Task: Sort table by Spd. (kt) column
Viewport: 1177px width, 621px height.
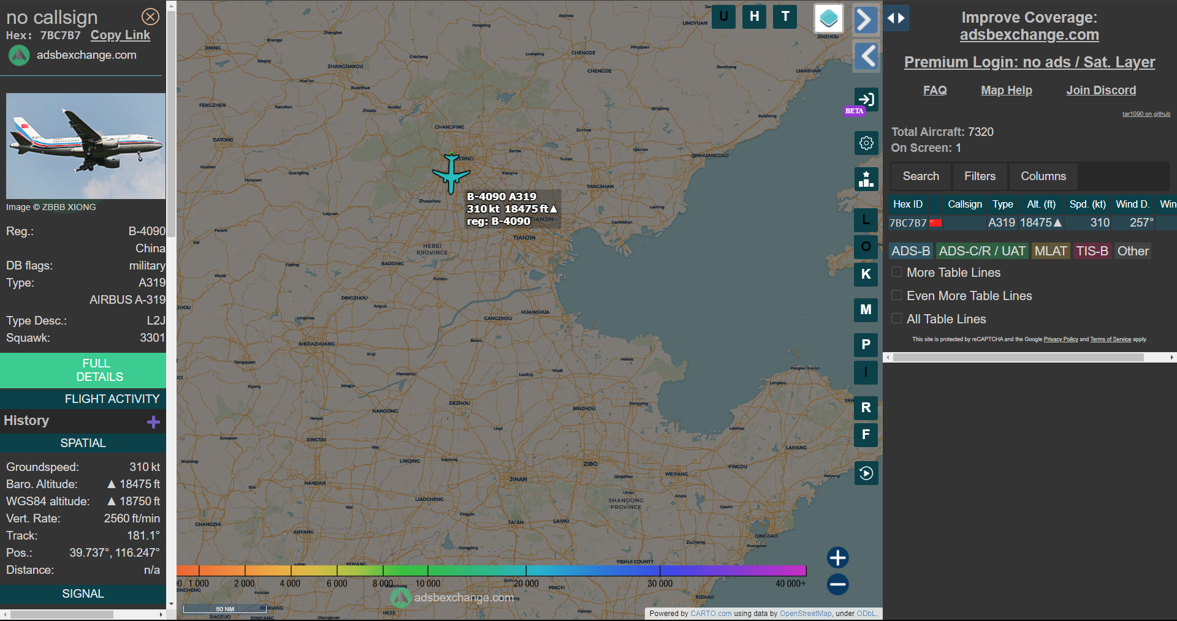Action: 1087,204
